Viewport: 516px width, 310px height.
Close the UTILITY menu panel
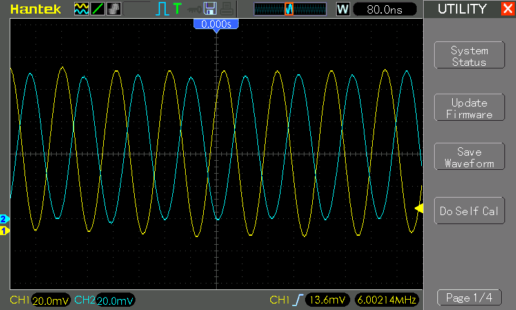[x=507, y=9]
